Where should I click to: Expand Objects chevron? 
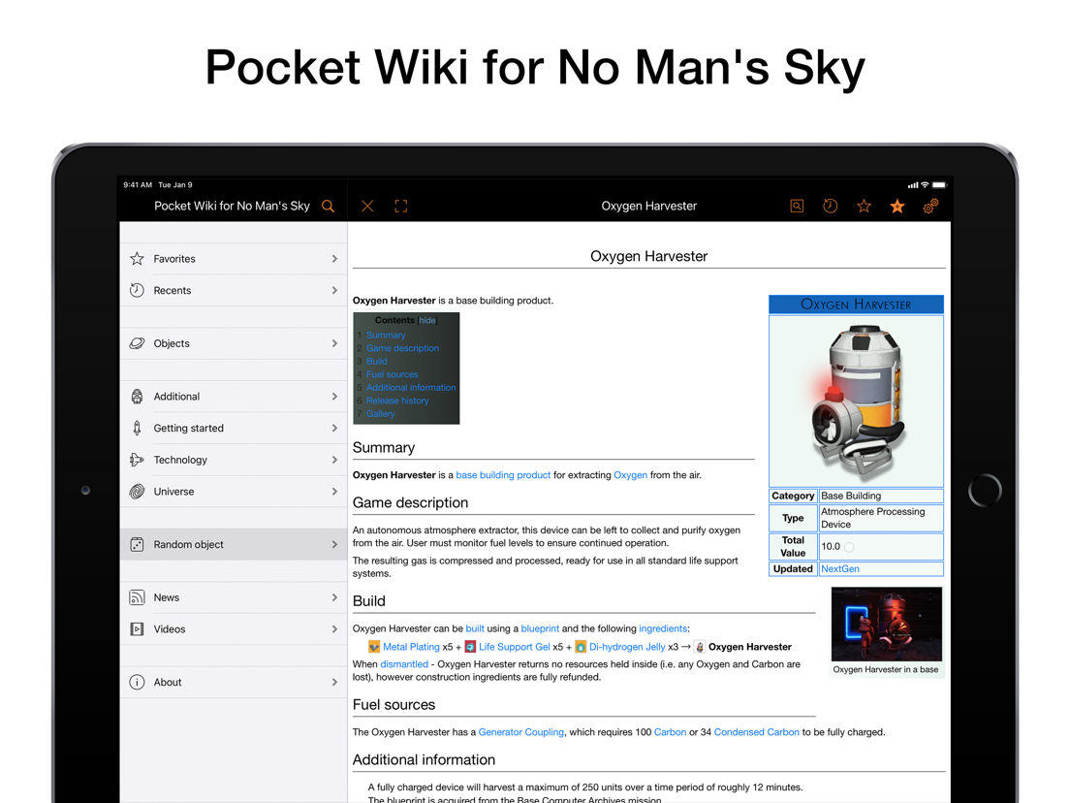[334, 343]
